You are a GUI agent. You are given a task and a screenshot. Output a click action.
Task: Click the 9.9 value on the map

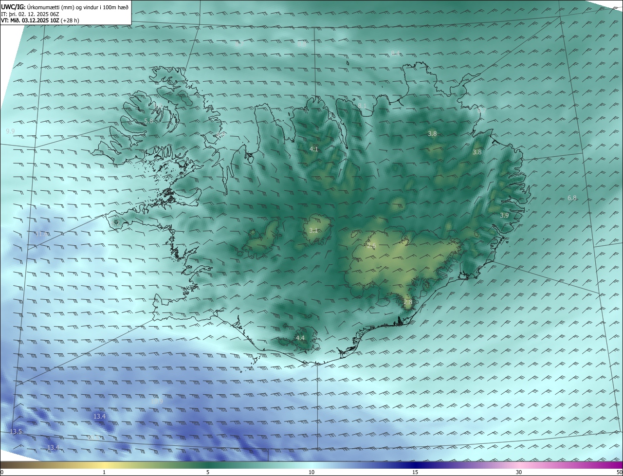(10, 131)
